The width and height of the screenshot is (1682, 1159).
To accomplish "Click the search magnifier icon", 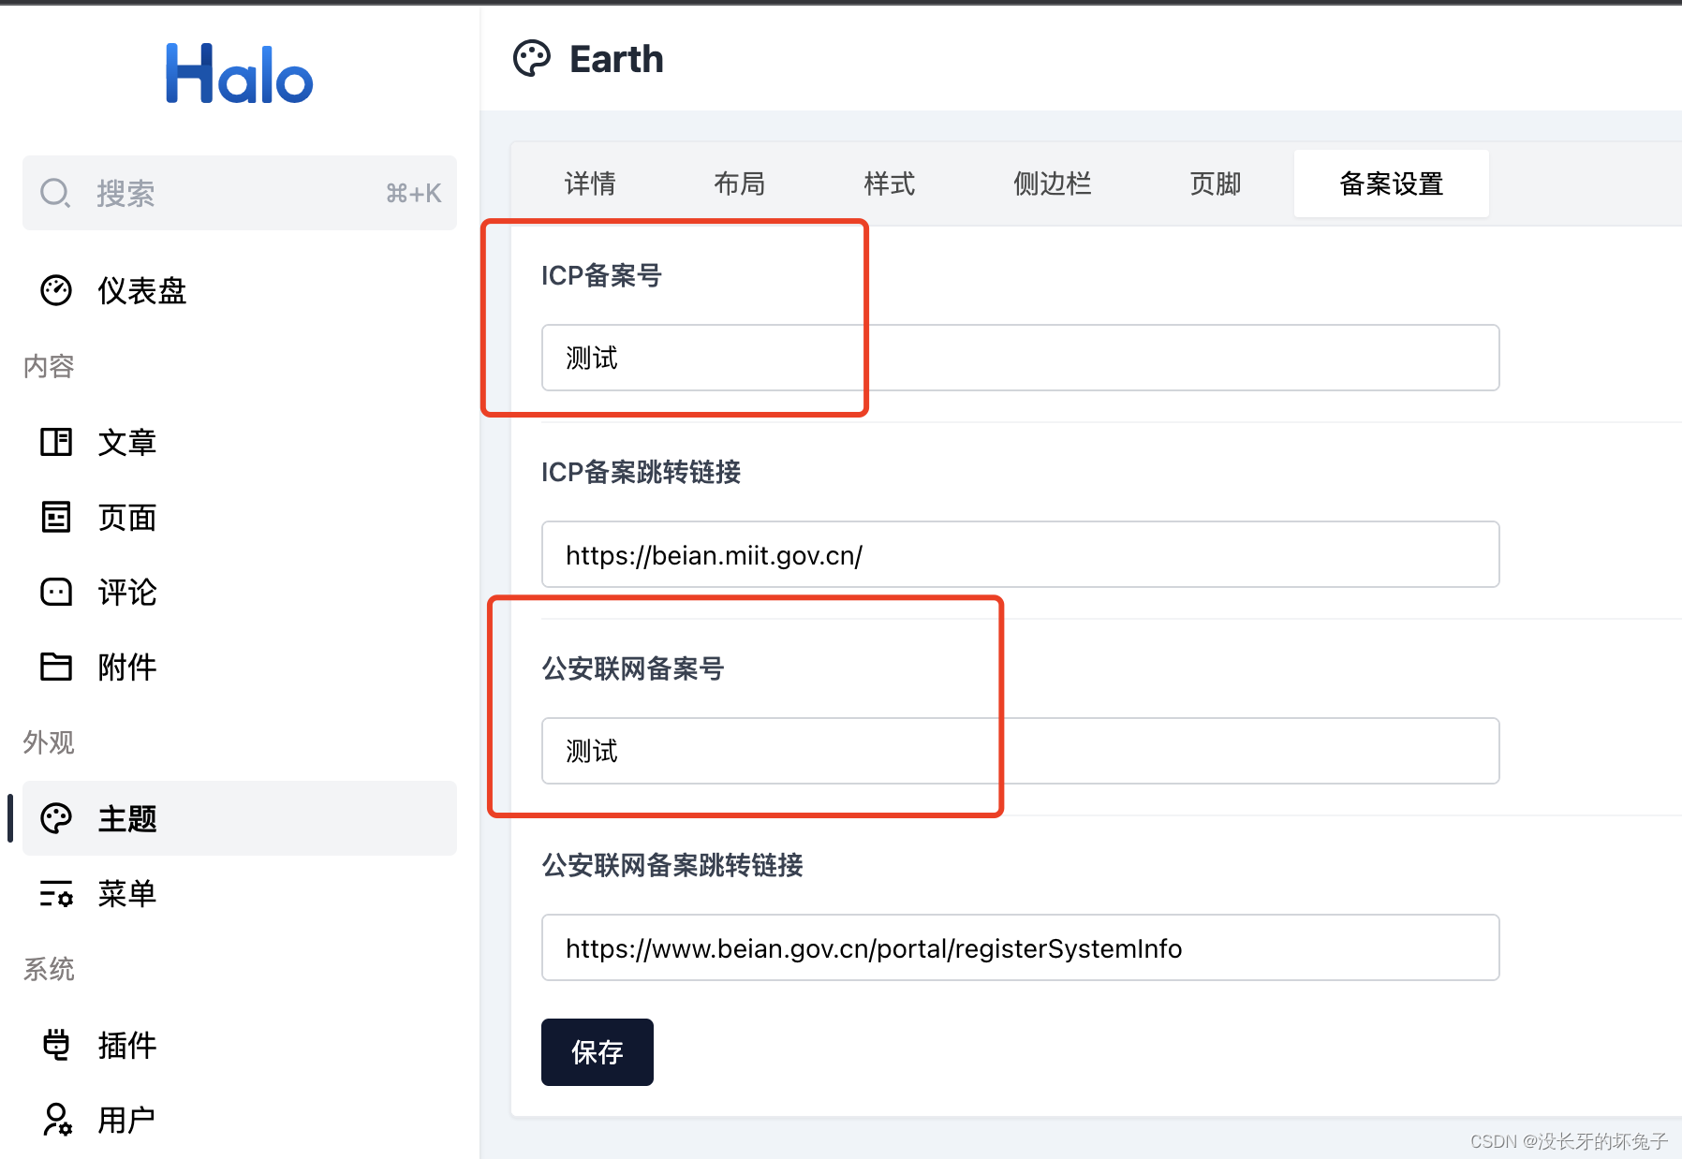I will coord(55,193).
